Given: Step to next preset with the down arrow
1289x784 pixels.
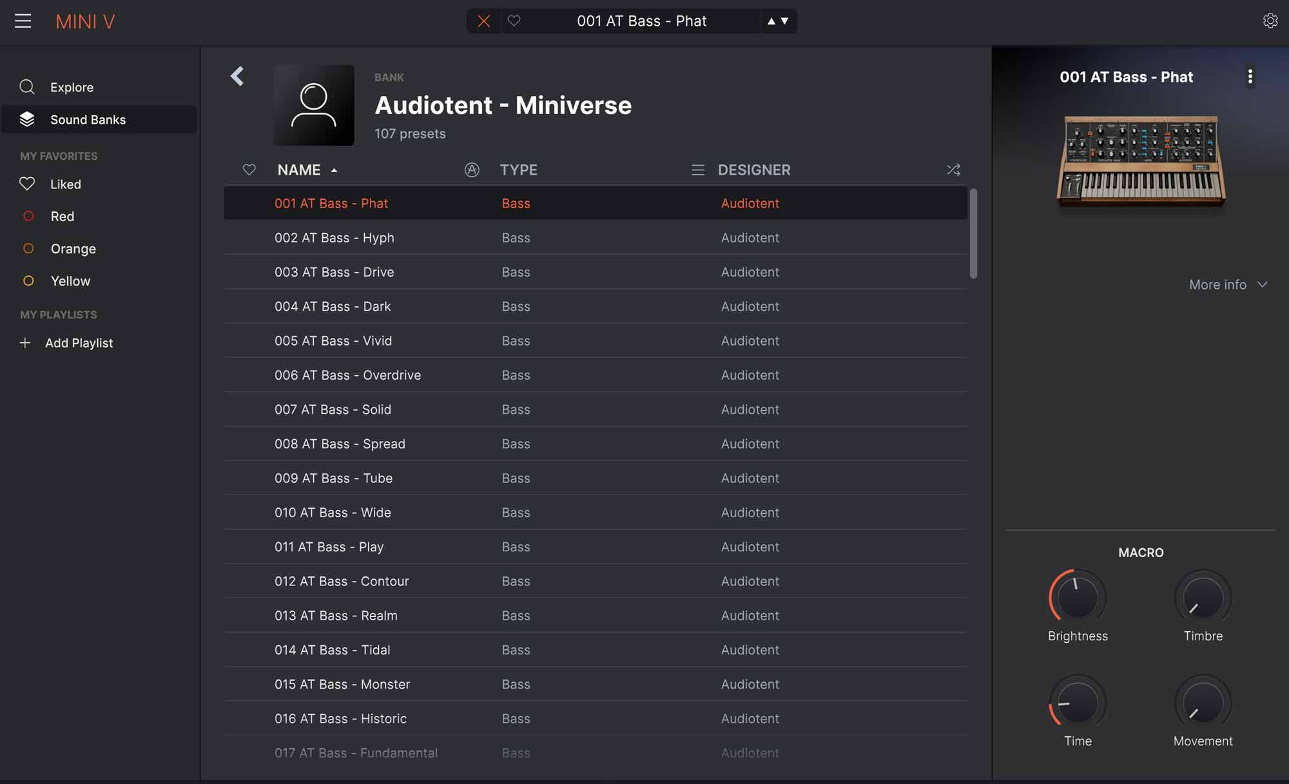Looking at the screenshot, I should [784, 21].
